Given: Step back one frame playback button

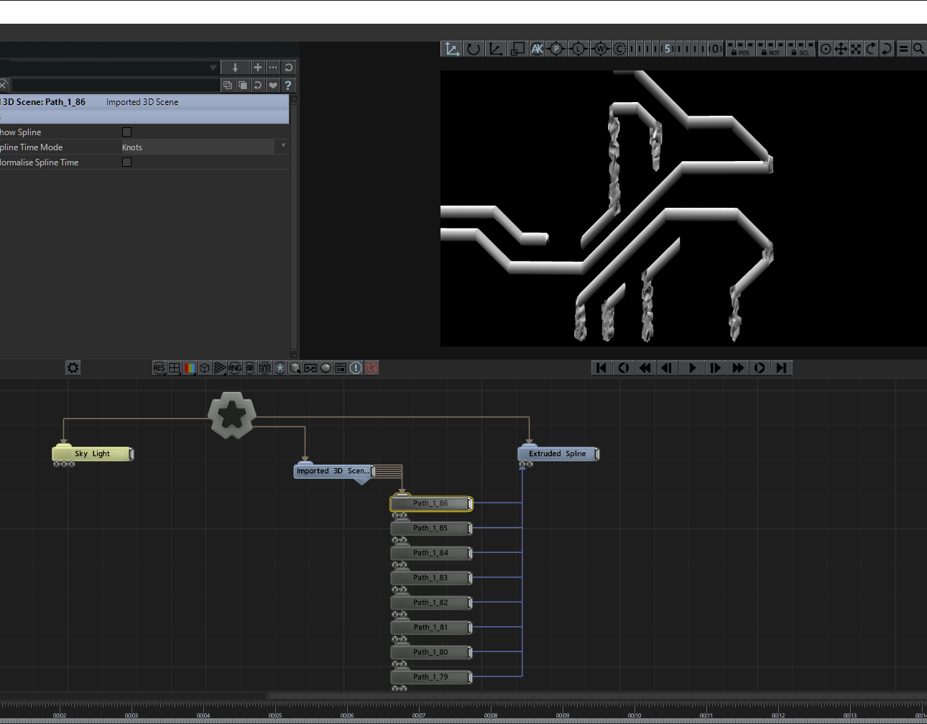Looking at the screenshot, I should pyautogui.click(x=668, y=368).
